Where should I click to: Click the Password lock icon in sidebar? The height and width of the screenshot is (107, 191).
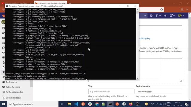[4, 62]
